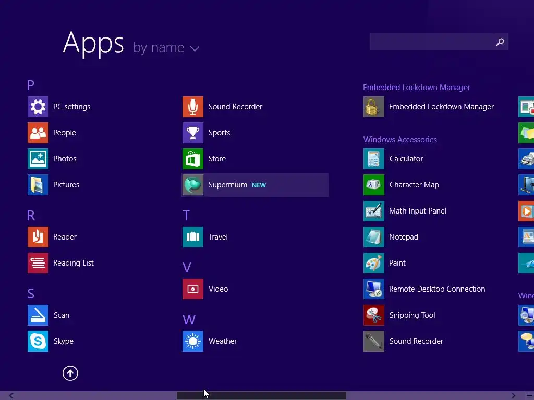Open the orange Sound Recorder microphone icon

click(x=193, y=107)
